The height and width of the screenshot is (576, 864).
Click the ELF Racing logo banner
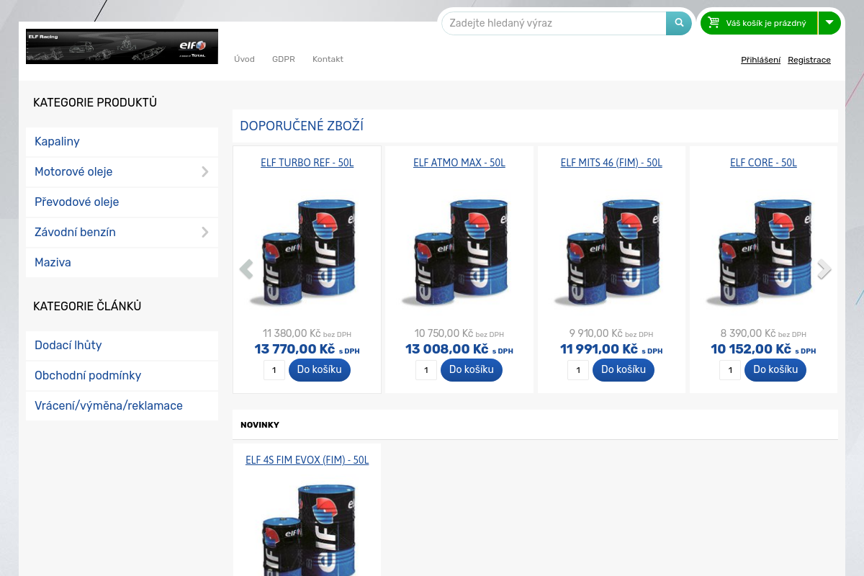tap(122, 46)
